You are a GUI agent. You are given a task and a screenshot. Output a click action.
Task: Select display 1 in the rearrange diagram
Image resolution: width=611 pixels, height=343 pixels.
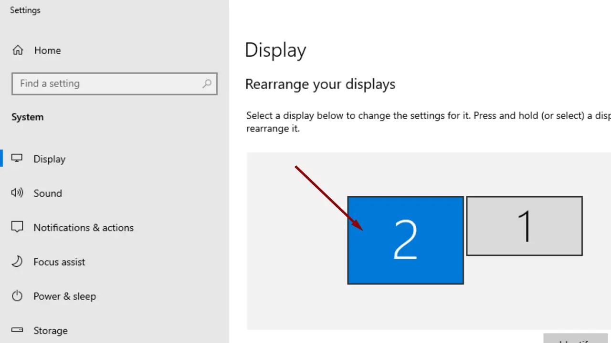tap(524, 226)
